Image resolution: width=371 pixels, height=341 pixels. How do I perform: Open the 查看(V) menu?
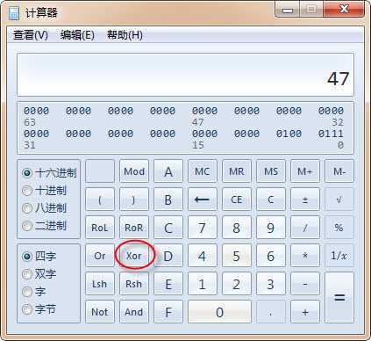pyautogui.click(x=31, y=35)
